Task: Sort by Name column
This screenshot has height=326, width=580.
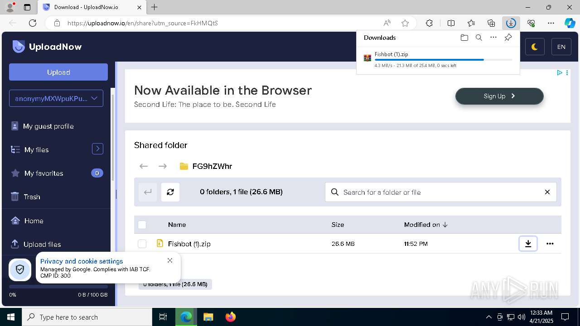Action: pyautogui.click(x=177, y=225)
